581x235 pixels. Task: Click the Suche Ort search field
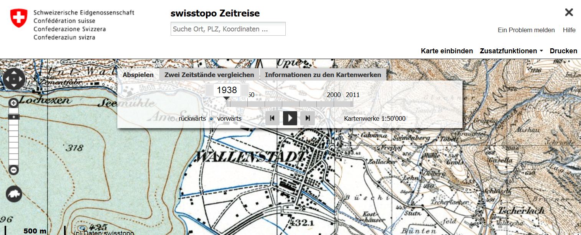coord(228,29)
